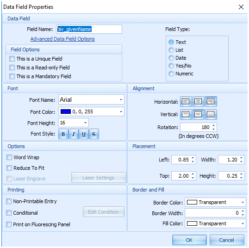
Task: Open the Font Name dropdown
Action: point(121,99)
